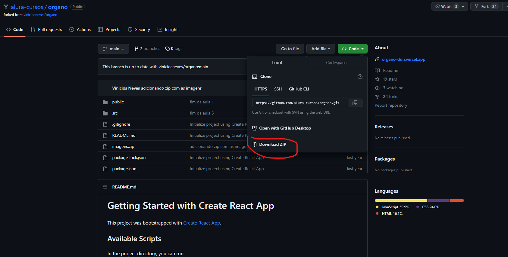Copy the HTTPS clone URL to clipboard
This screenshot has height=257, width=508.
click(x=355, y=103)
